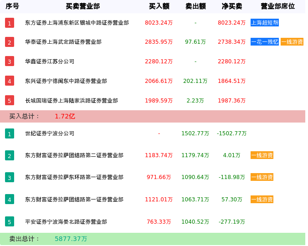Open 华鑫证券江苏分公司
This screenshot has width=308, height=246.
(50, 61)
